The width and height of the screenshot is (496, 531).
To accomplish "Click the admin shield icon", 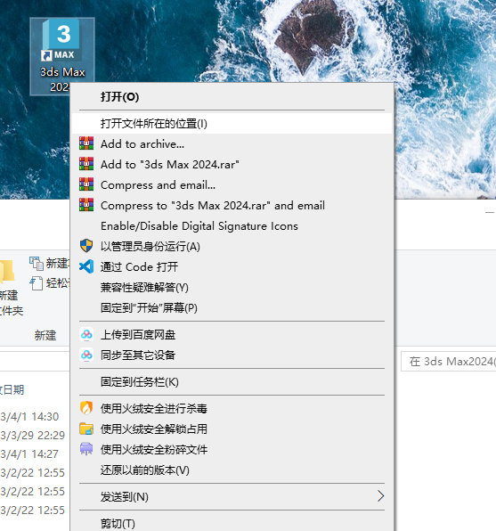I will (86, 246).
